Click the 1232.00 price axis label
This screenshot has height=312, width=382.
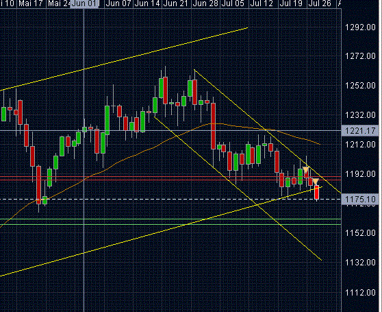(x=360, y=115)
